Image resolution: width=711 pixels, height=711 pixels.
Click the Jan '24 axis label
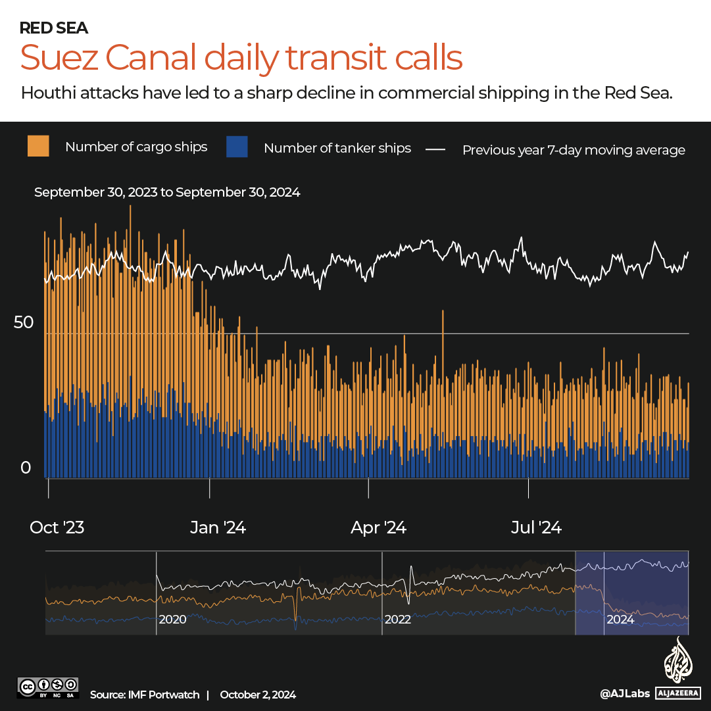pyautogui.click(x=218, y=527)
